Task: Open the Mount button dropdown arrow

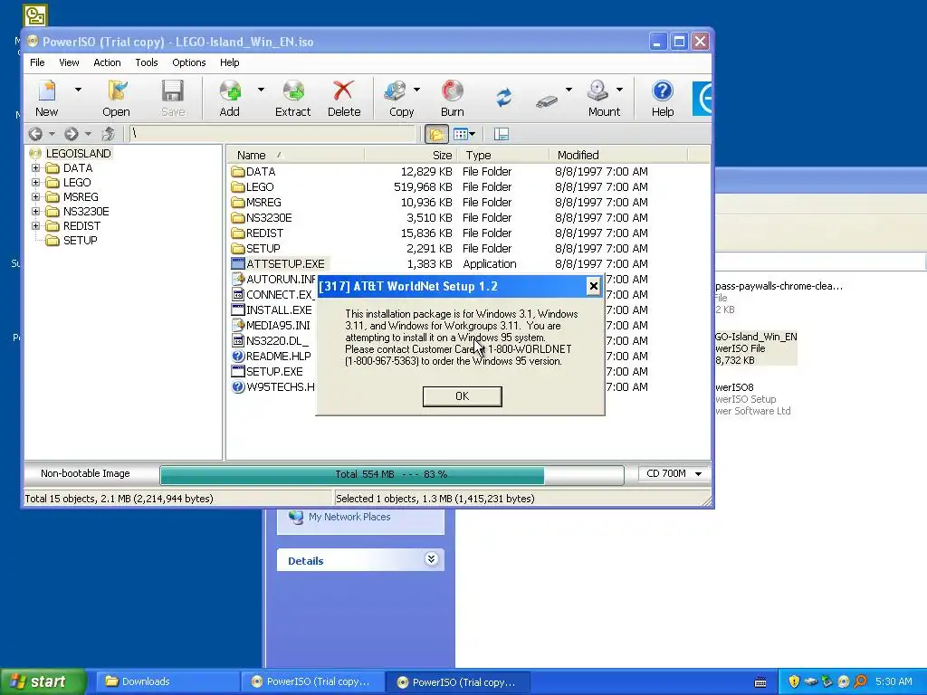Action: pyautogui.click(x=619, y=90)
